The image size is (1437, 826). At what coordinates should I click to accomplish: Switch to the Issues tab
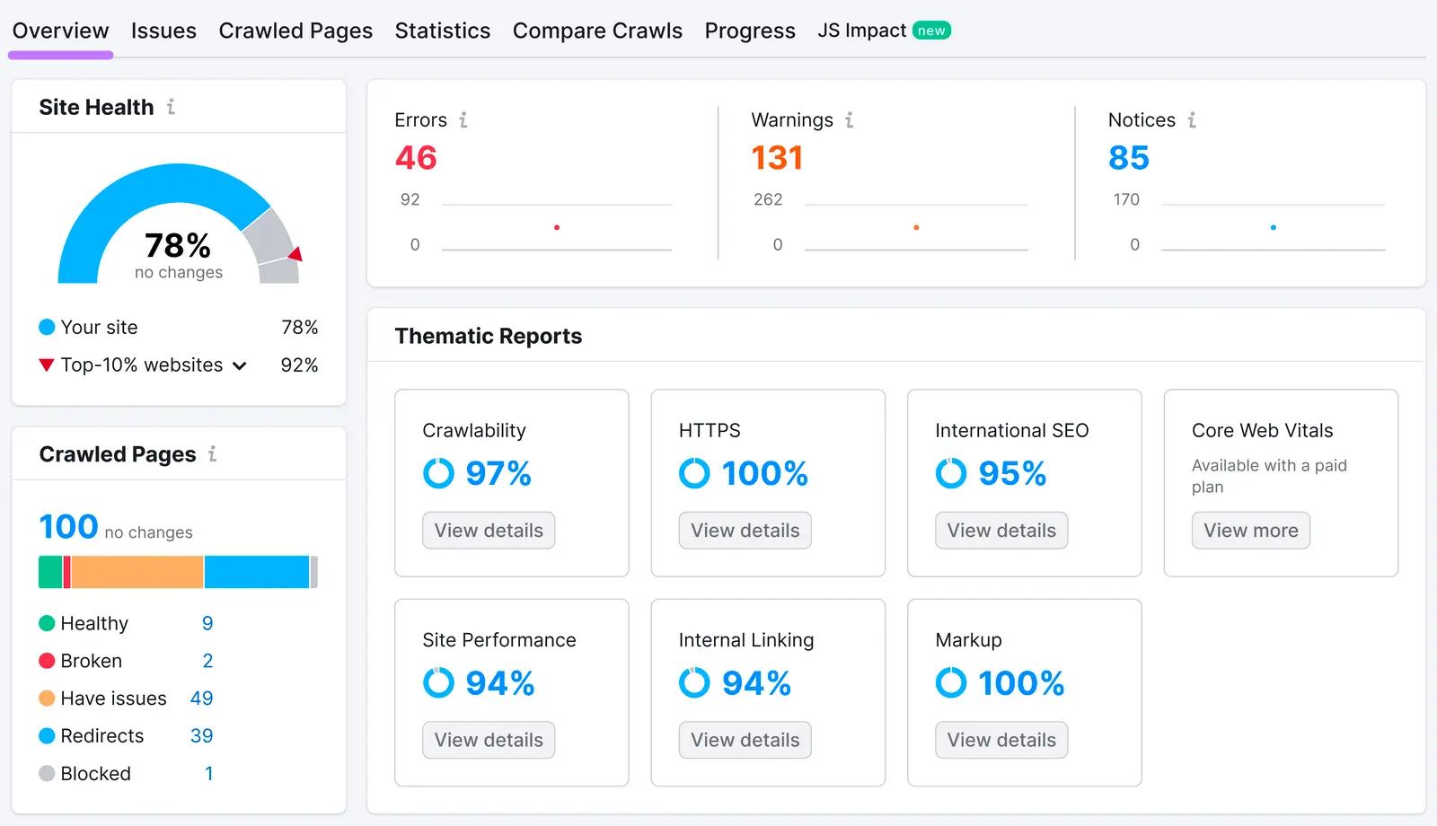pos(163,30)
